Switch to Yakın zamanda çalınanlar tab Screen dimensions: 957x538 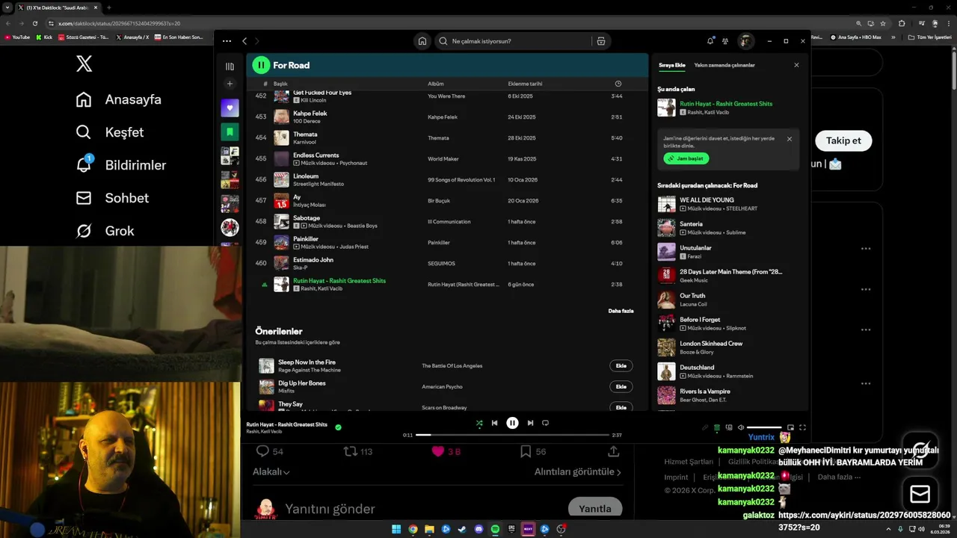[724, 65]
